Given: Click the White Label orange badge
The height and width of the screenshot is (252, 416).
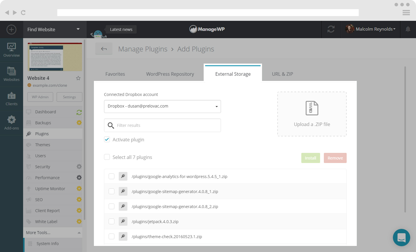Looking at the screenshot, I should pyautogui.click(x=79, y=222).
